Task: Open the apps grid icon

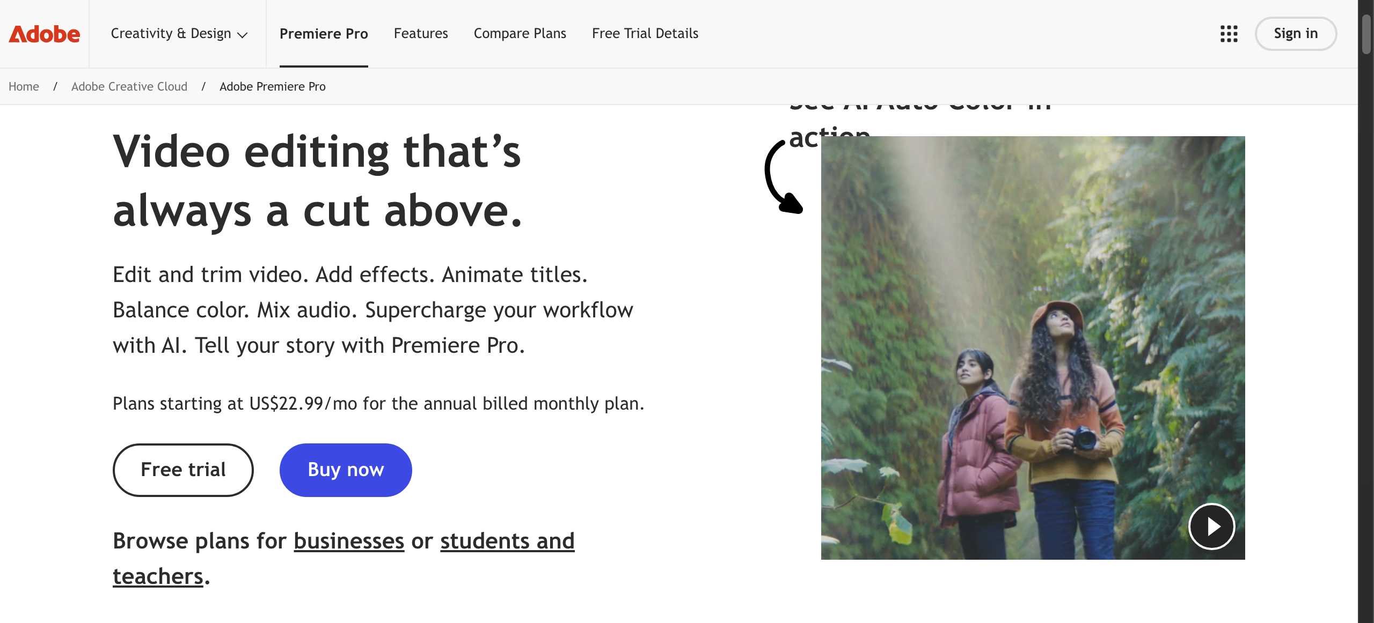Action: pos(1229,34)
